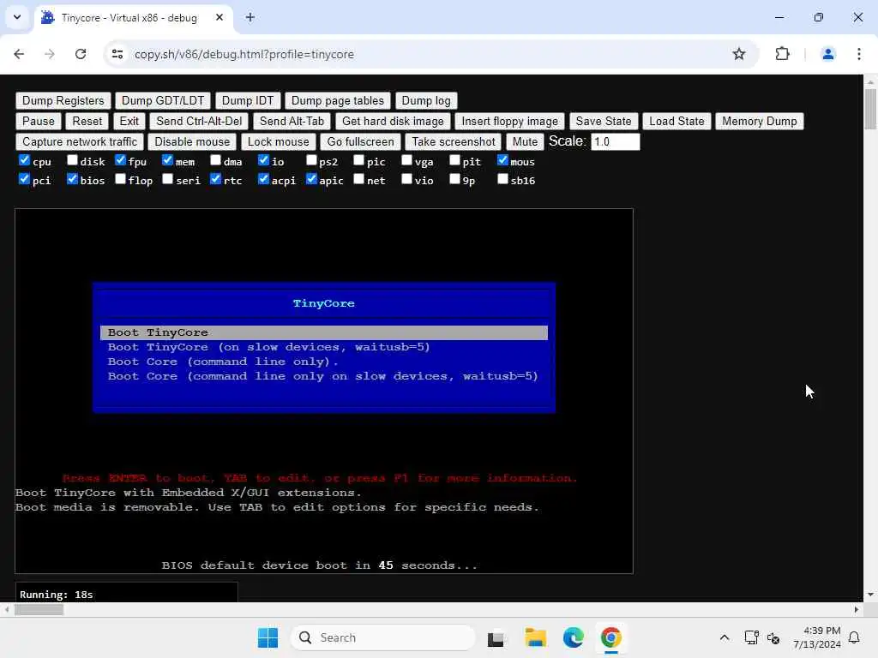The height and width of the screenshot is (658, 878).
Task: Click Memory Dump button
Action: click(760, 122)
